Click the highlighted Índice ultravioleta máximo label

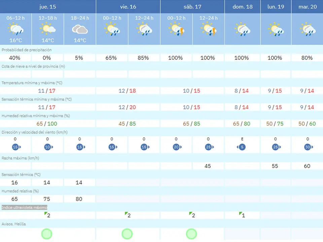click(24, 207)
